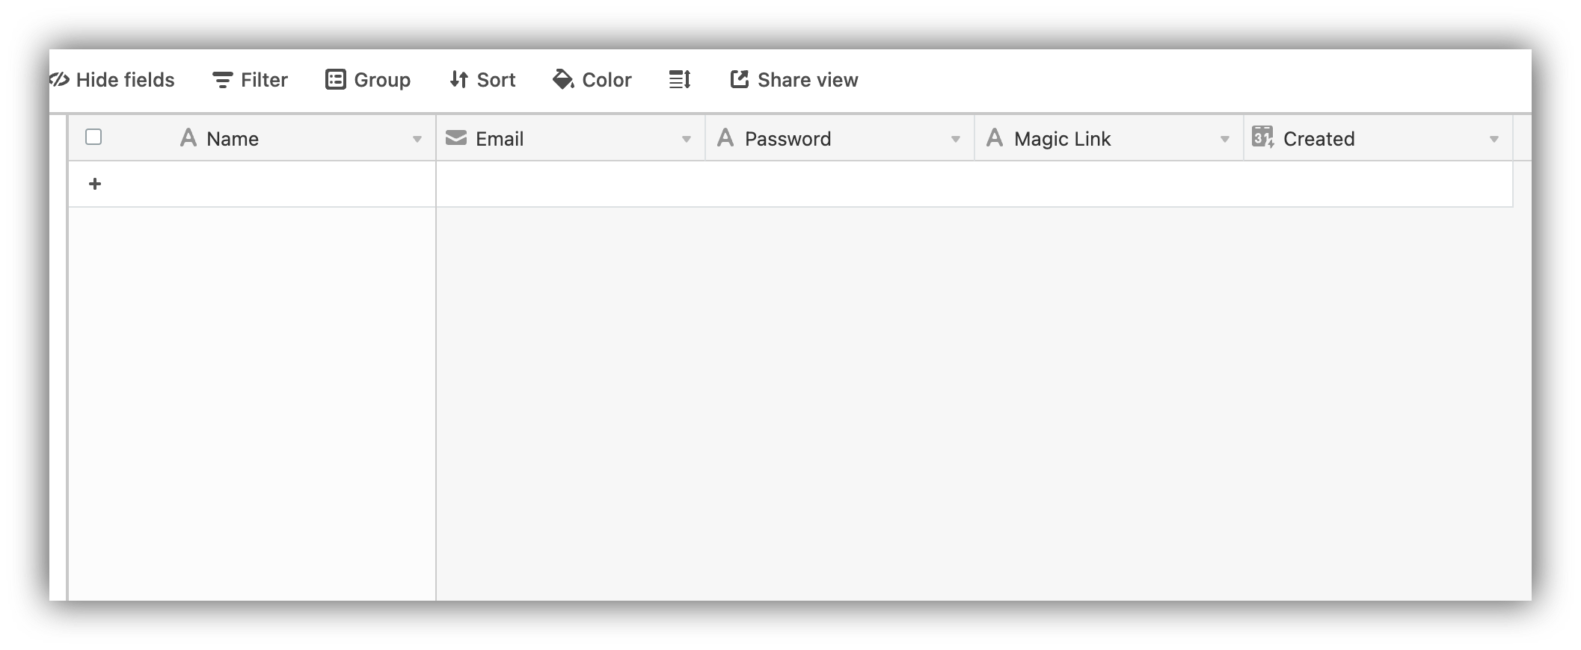Click the Sort arrows icon
1581x650 pixels.
[x=459, y=79]
